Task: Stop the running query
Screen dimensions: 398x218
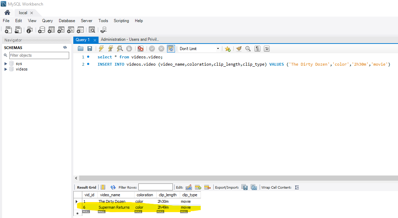Action: [x=129, y=49]
